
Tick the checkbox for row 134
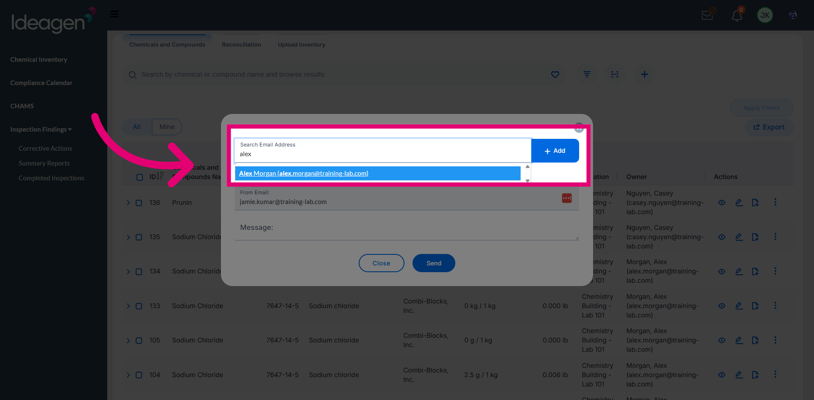(x=139, y=271)
